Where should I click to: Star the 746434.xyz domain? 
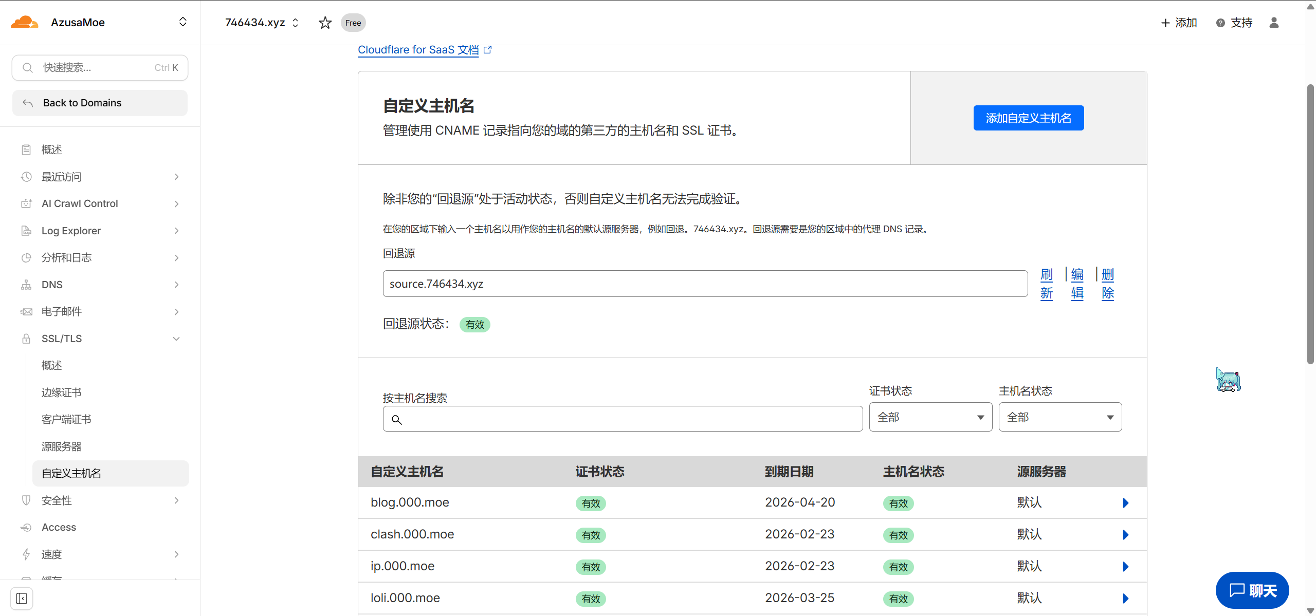coord(325,23)
